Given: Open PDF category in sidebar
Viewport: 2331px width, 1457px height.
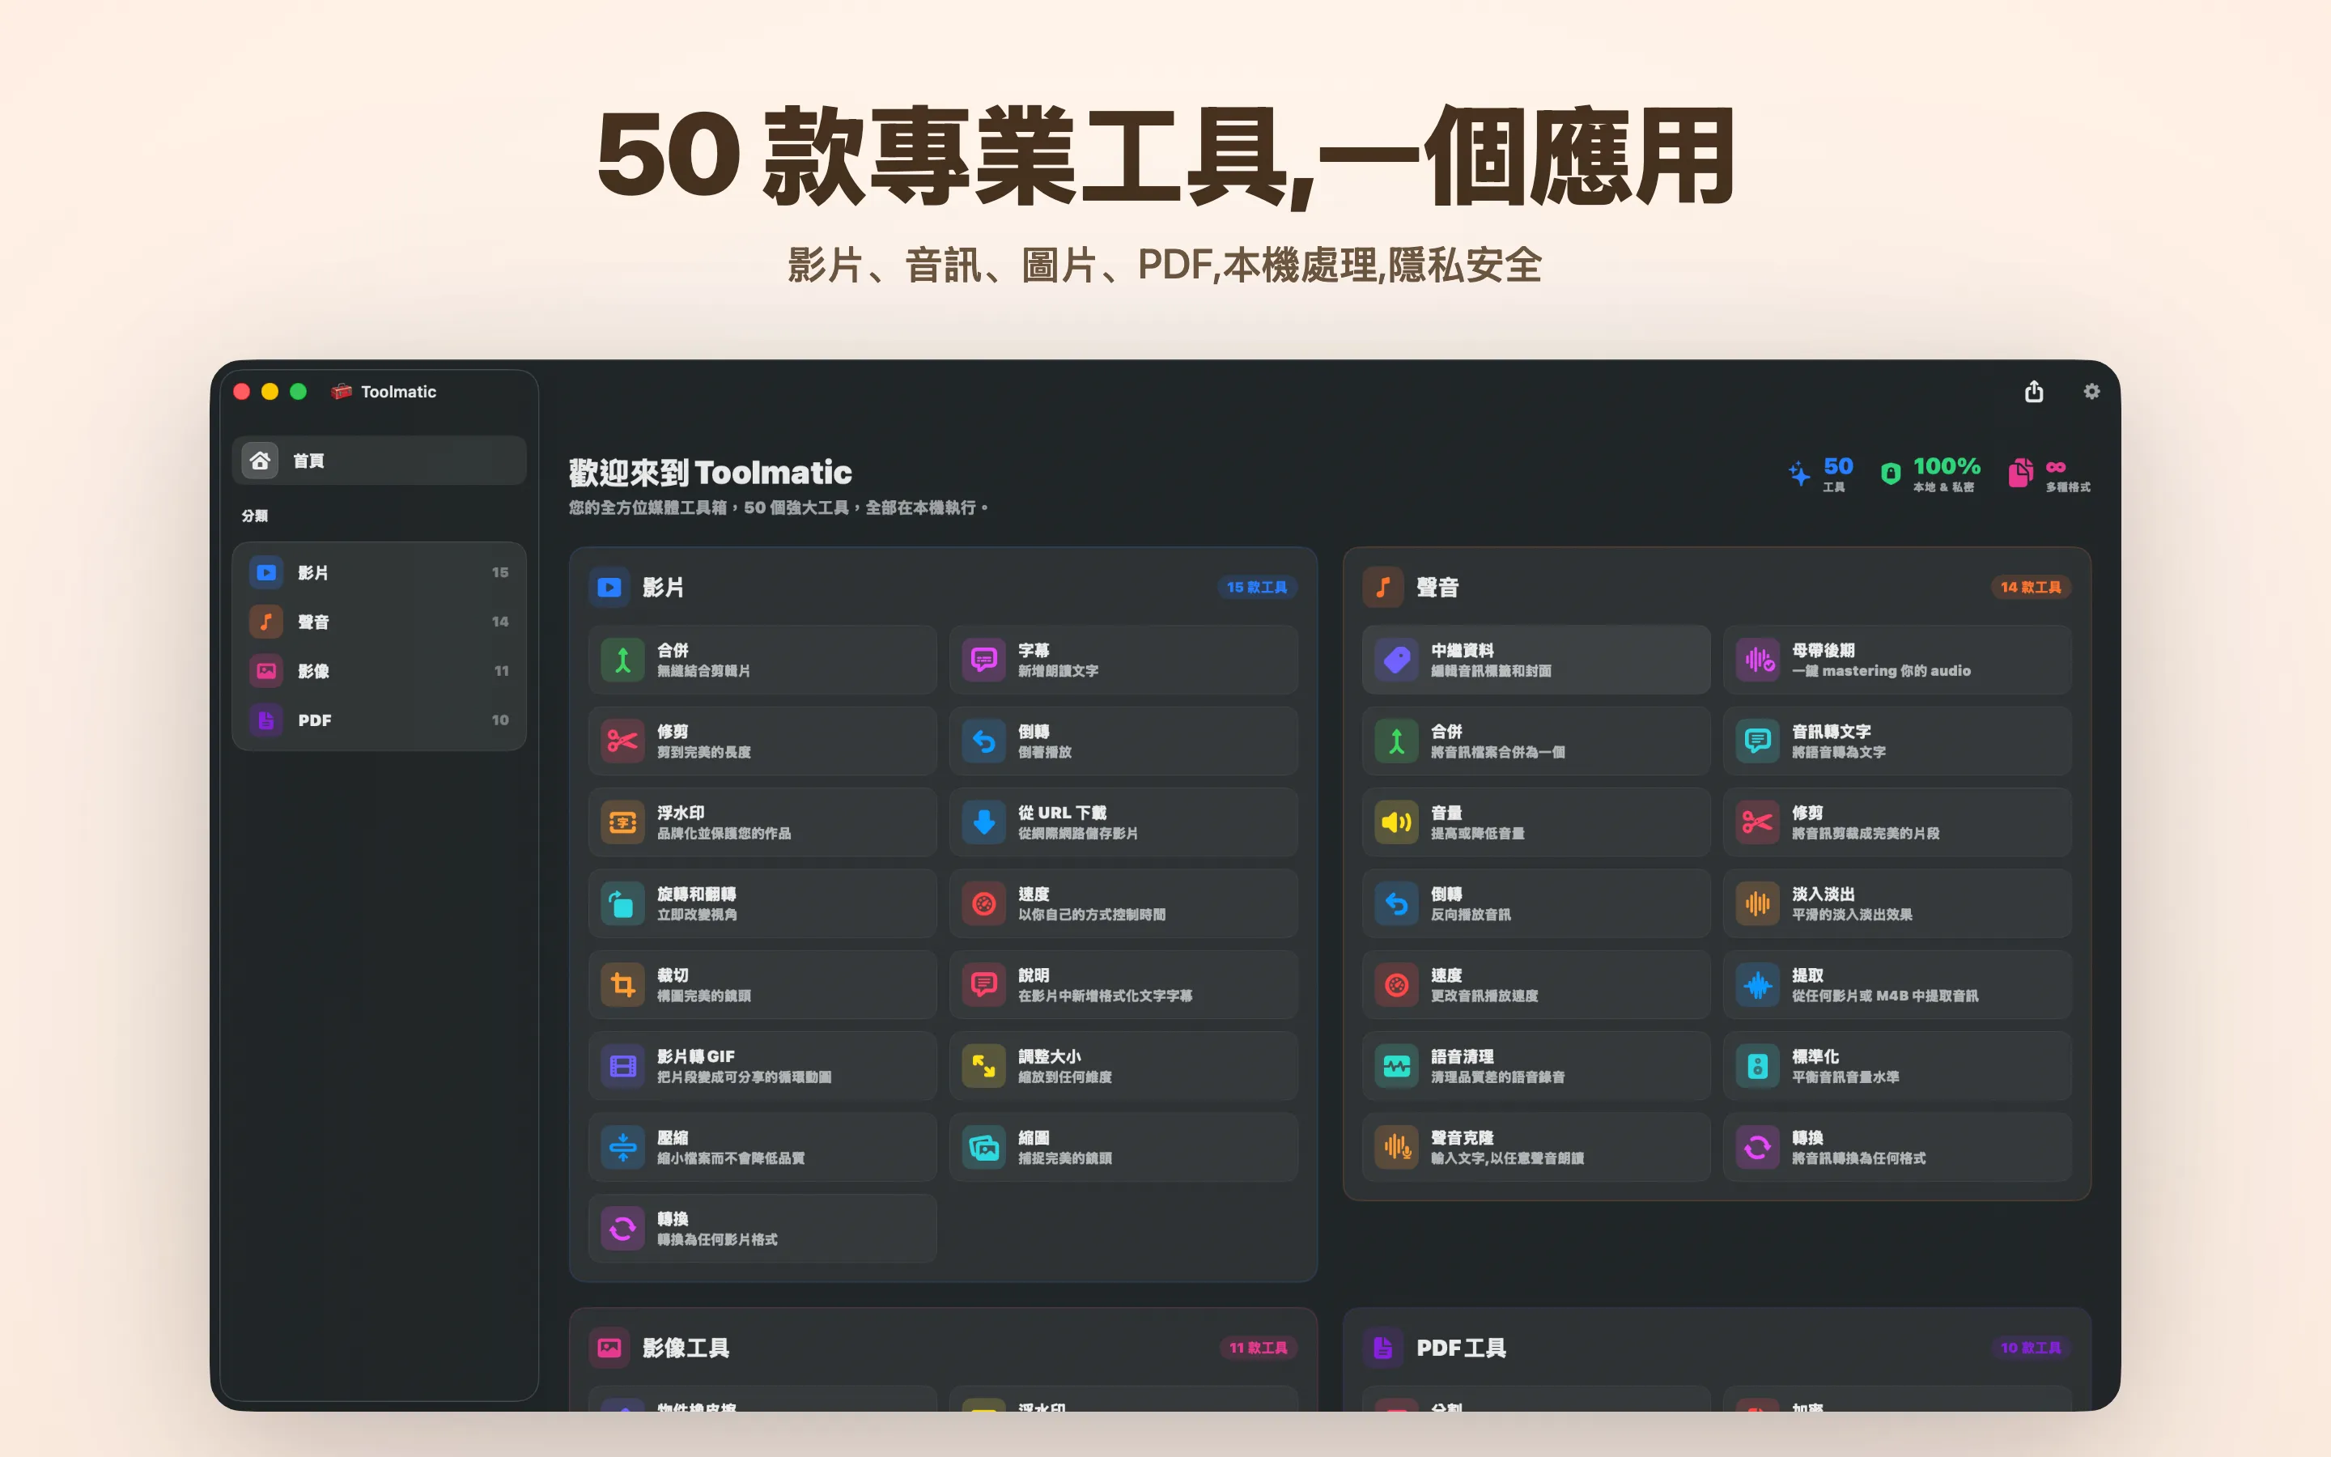Looking at the screenshot, I should tap(379, 720).
